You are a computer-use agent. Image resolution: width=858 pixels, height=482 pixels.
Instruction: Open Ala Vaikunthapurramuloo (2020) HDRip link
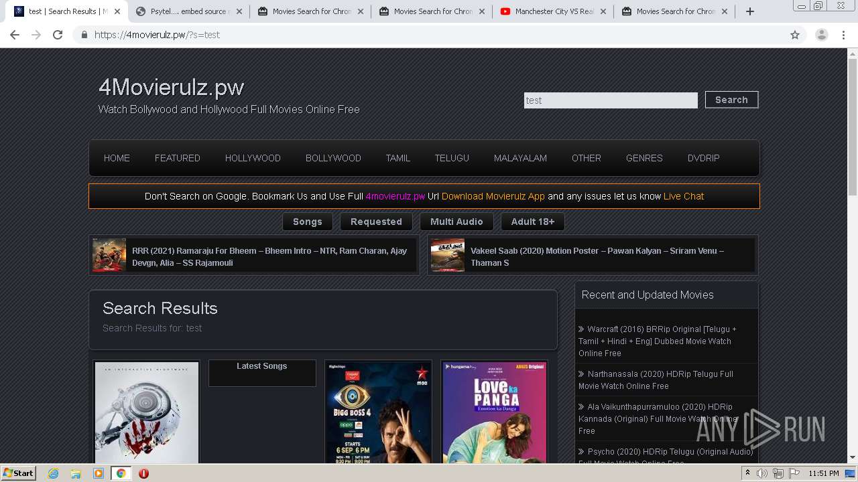point(658,418)
